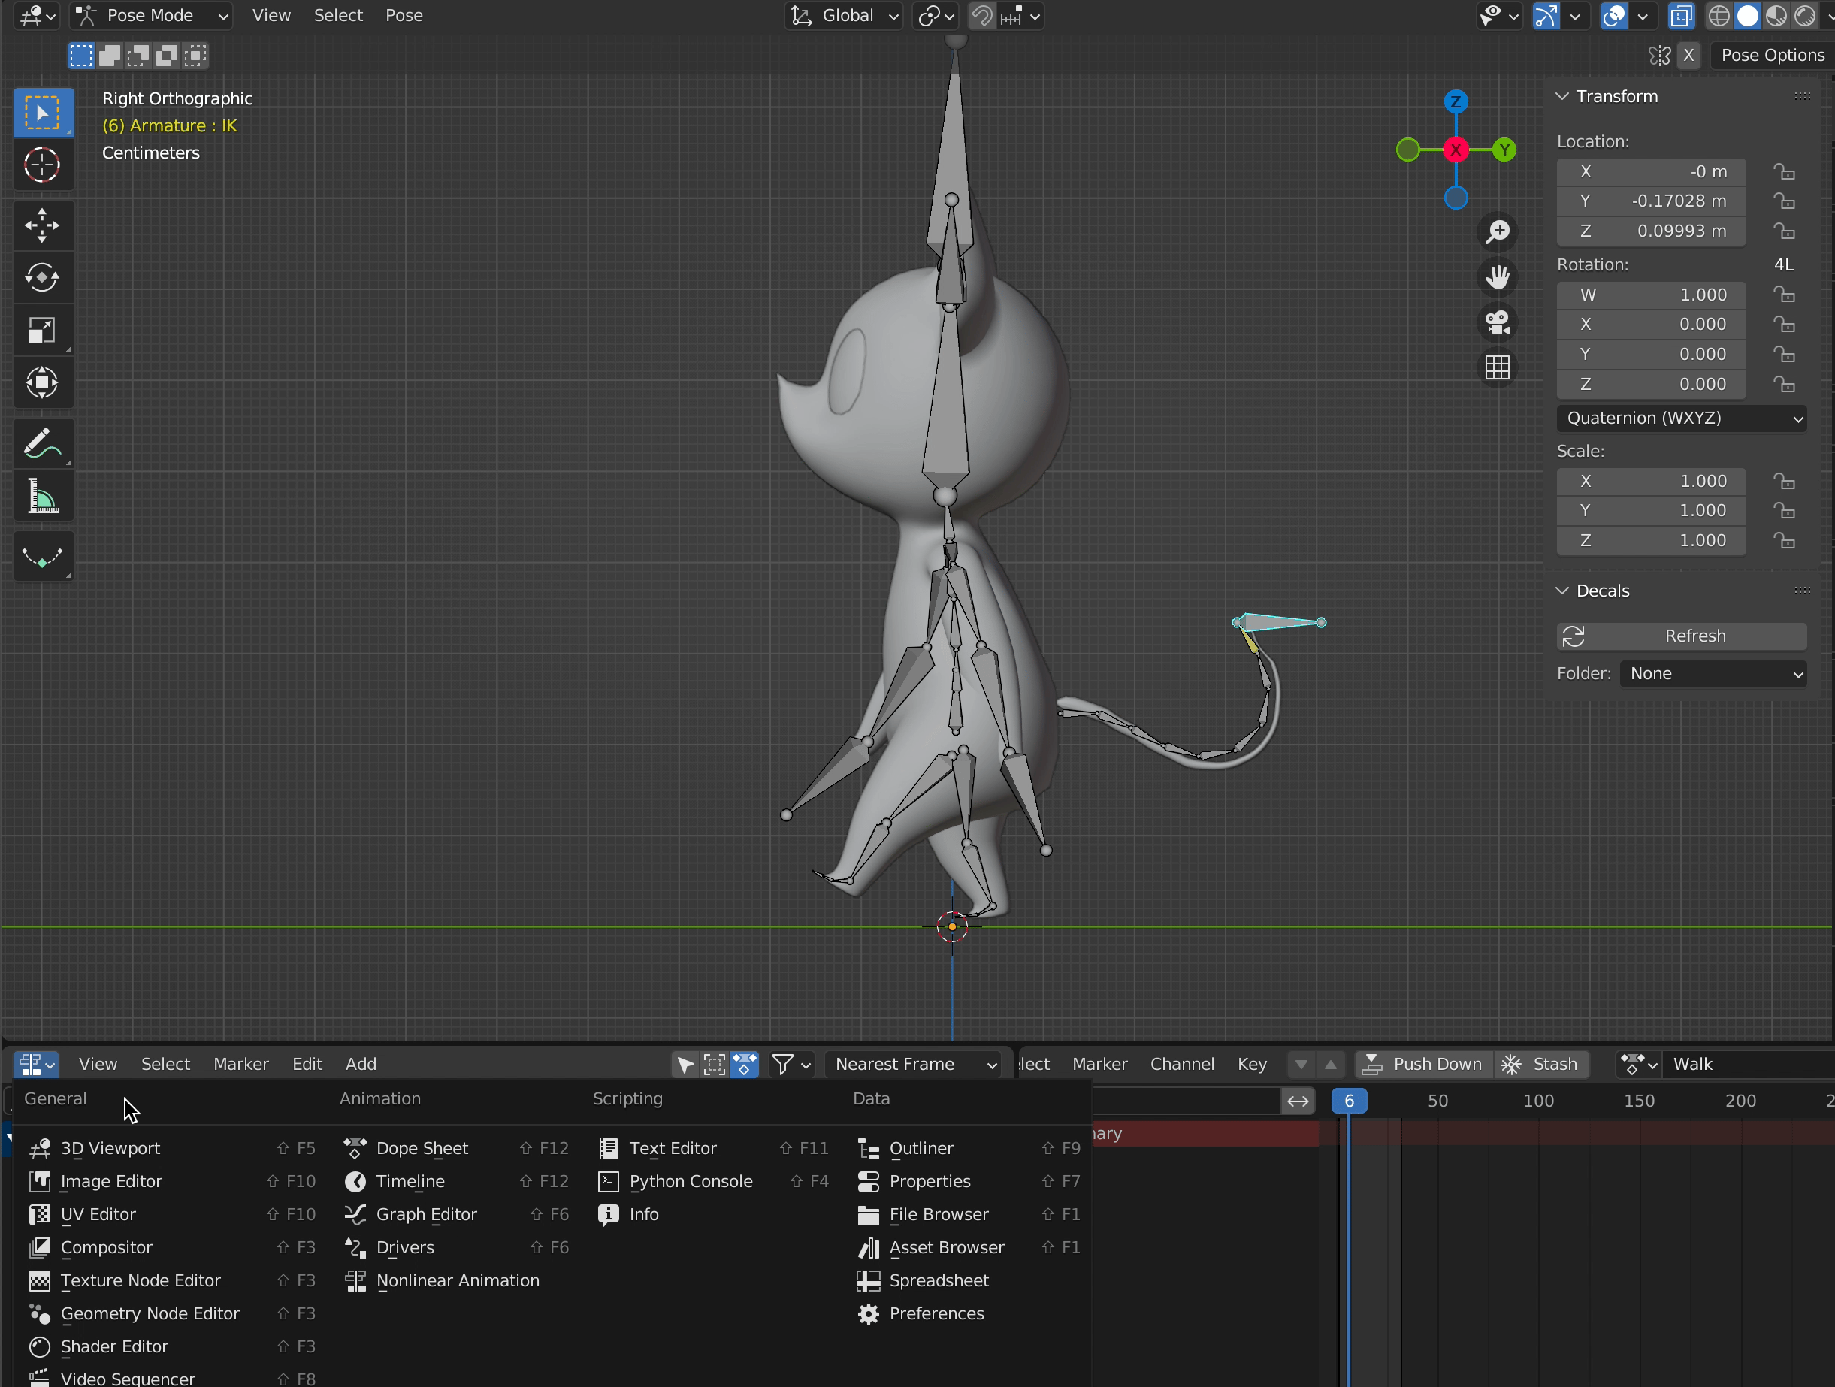Switch to orthographic grid view icon
This screenshot has height=1387, width=1835.
pyautogui.click(x=1498, y=367)
